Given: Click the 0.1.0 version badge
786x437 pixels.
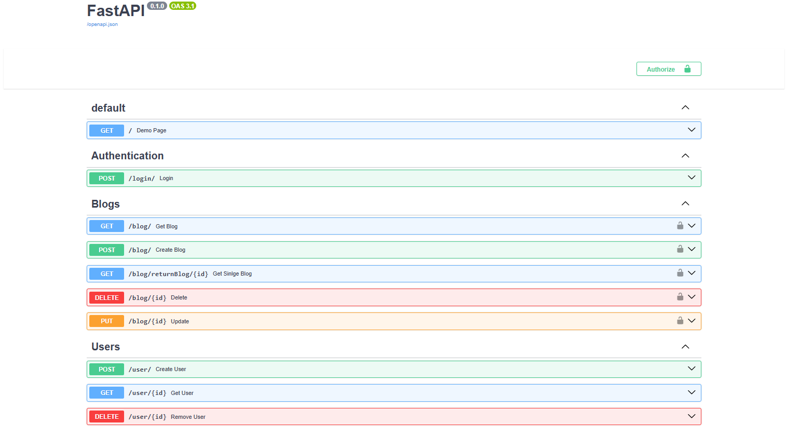Looking at the screenshot, I should click(x=157, y=6).
